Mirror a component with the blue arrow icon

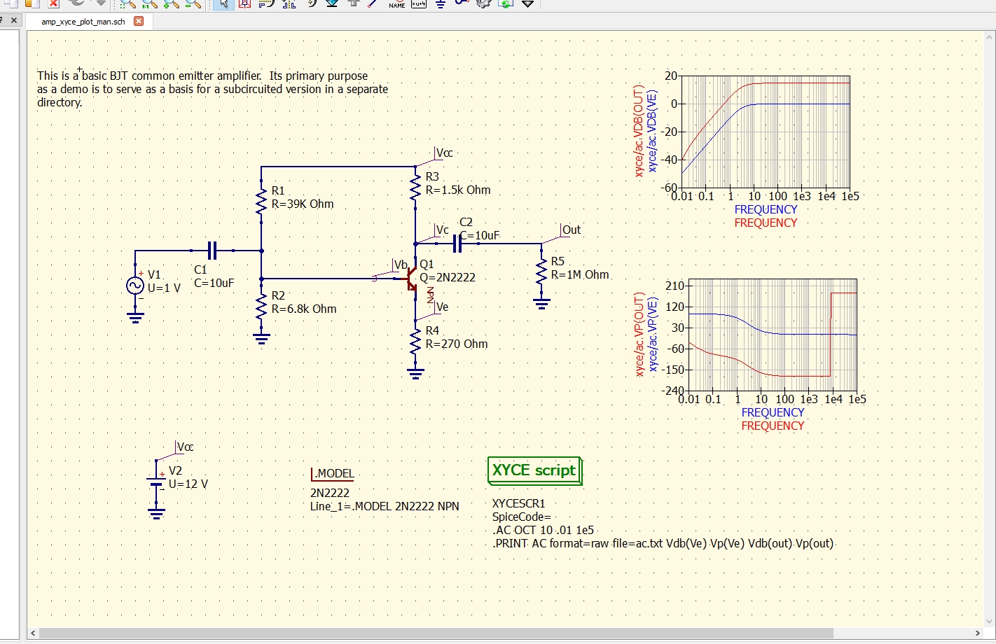(333, 5)
